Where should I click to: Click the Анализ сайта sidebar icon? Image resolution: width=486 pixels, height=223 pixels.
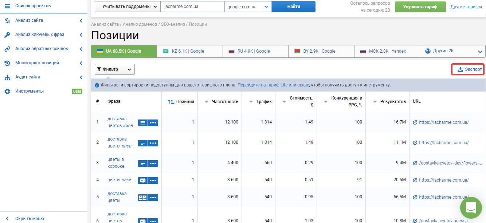7,21
